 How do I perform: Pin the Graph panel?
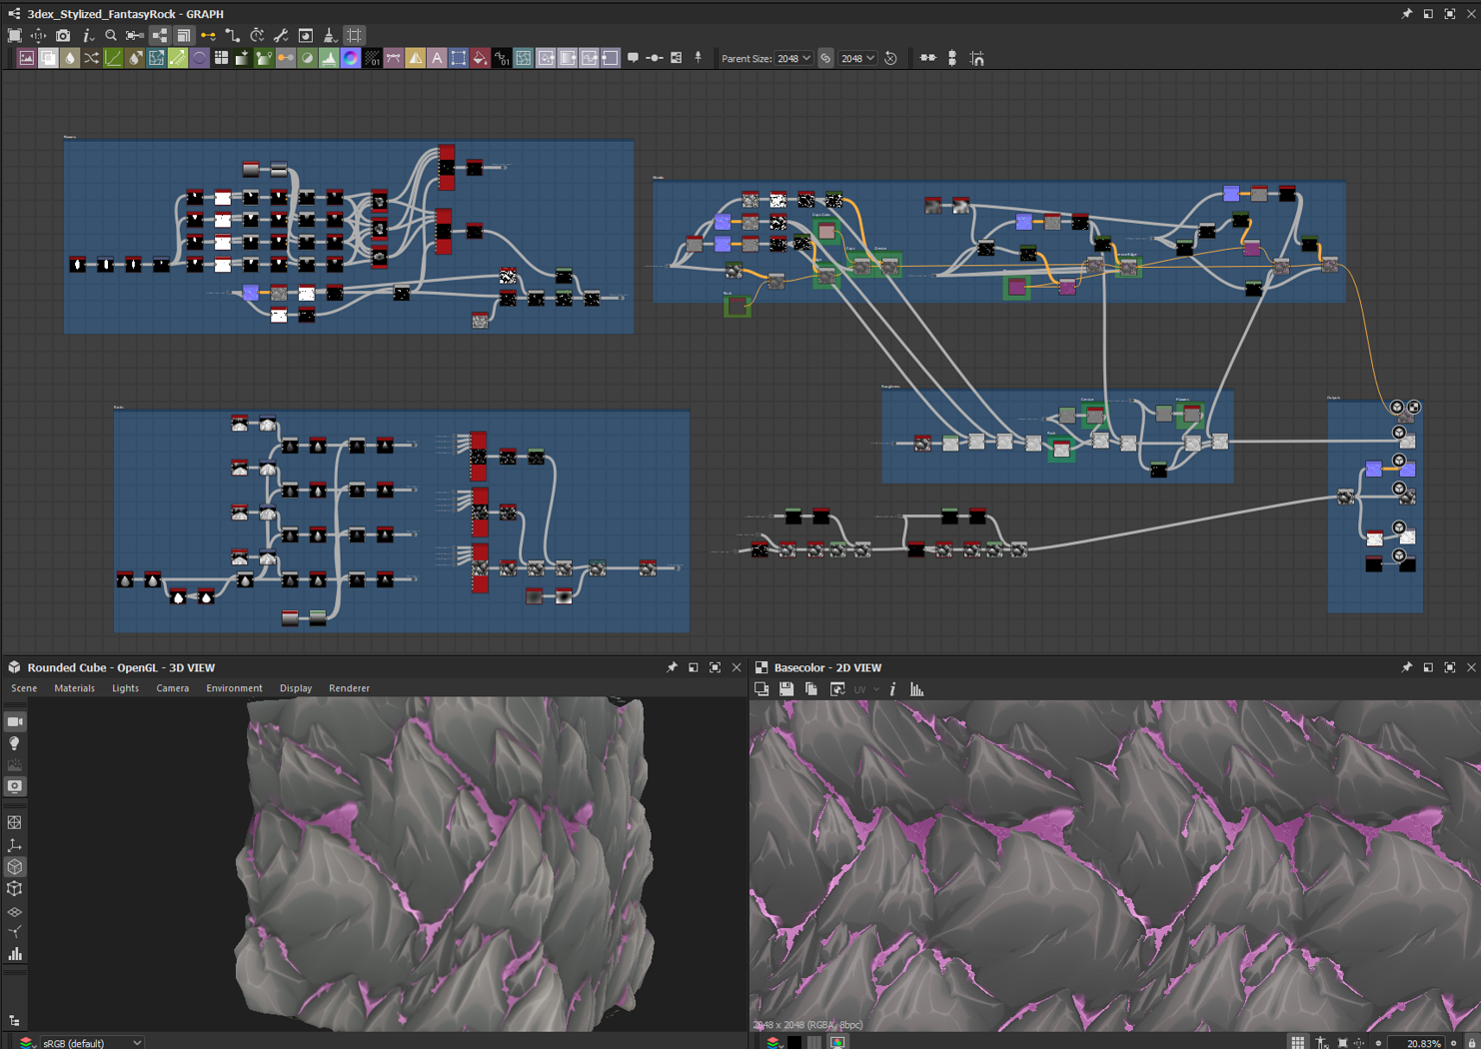click(1406, 14)
